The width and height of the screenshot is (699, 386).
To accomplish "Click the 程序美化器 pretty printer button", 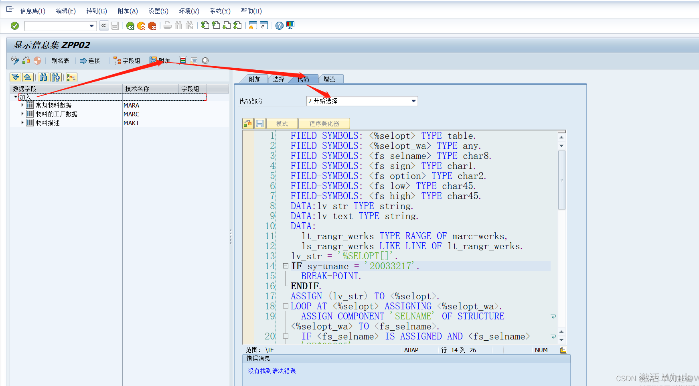I will (325, 123).
